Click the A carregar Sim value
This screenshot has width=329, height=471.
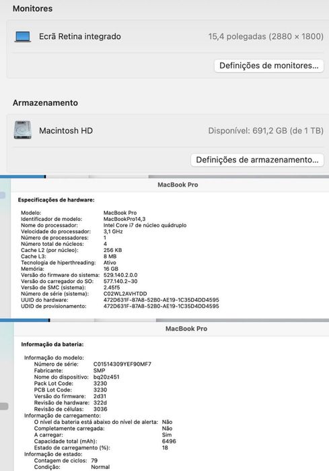click(167, 435)
